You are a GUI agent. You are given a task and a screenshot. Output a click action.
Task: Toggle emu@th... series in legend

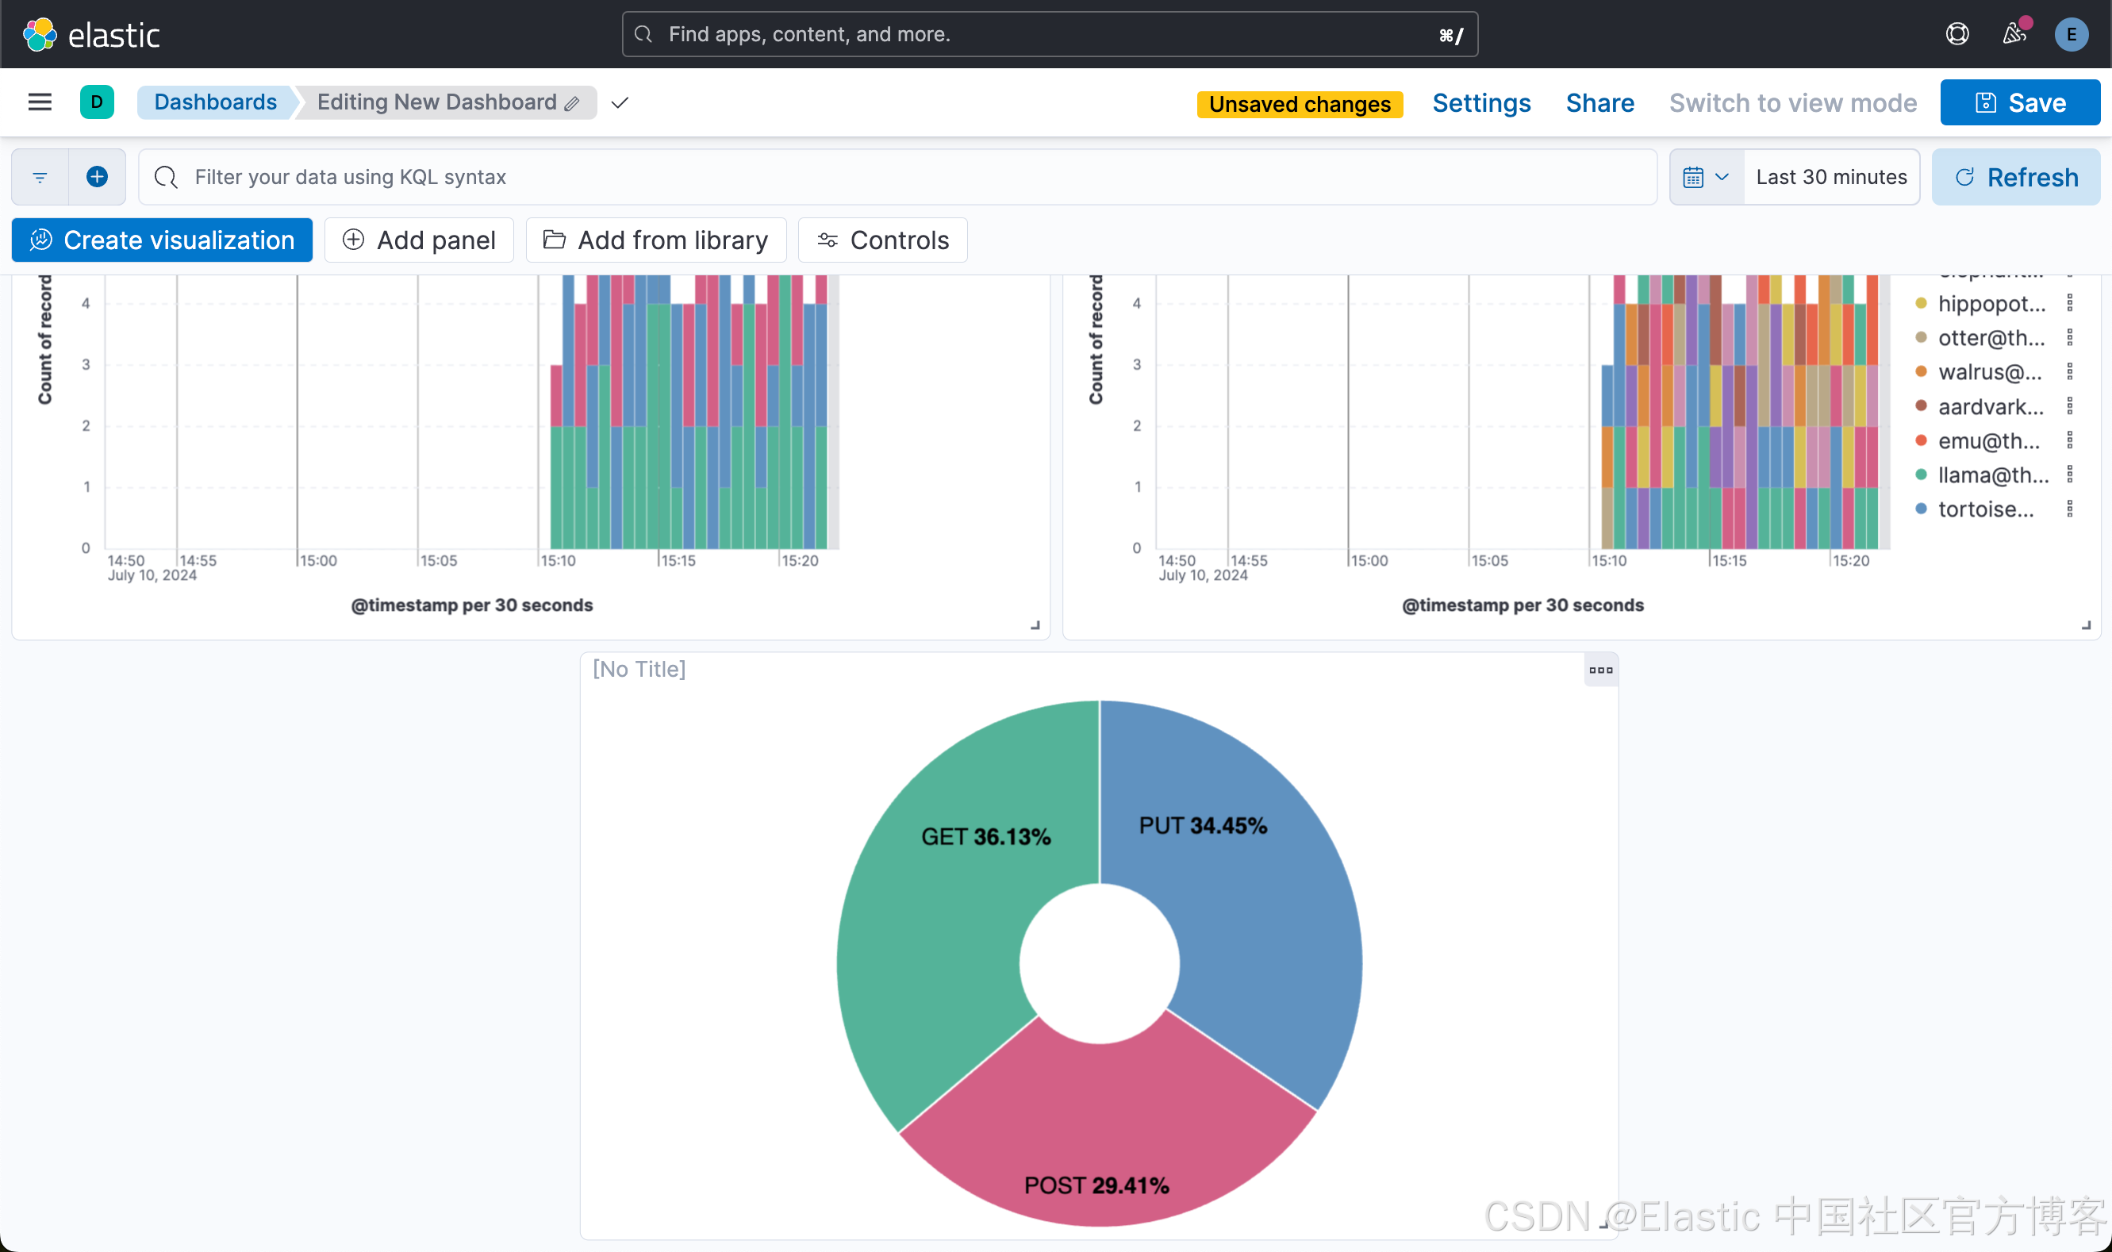coord(1988,440)
